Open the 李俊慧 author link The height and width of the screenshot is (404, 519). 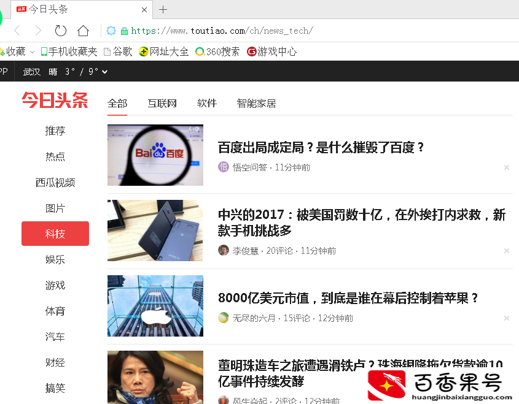coord(245,251)
